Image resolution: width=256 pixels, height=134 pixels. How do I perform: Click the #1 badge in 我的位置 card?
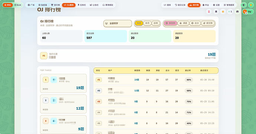[x=44, y=56]
